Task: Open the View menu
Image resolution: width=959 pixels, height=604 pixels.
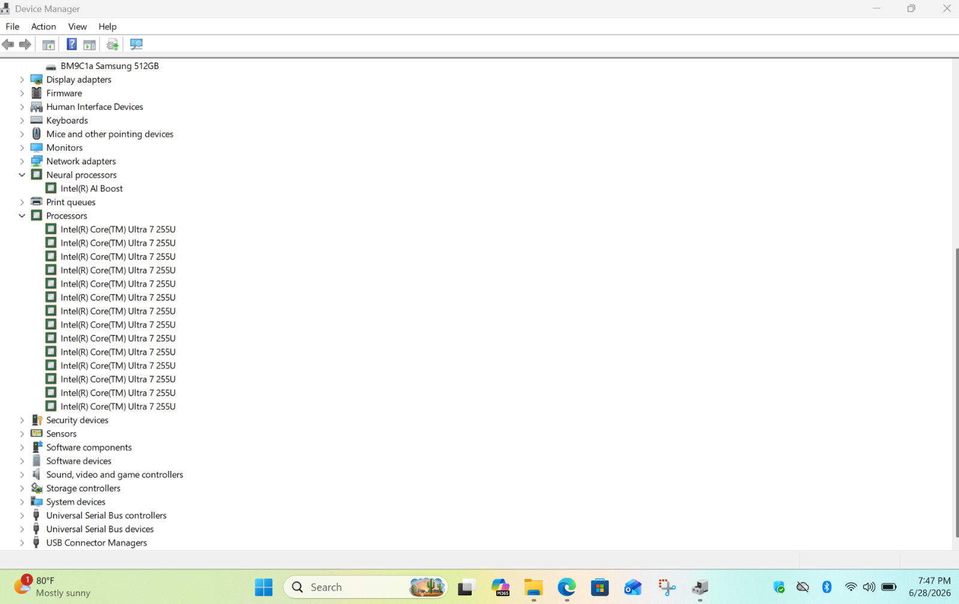Action: [x=77, y=26]
